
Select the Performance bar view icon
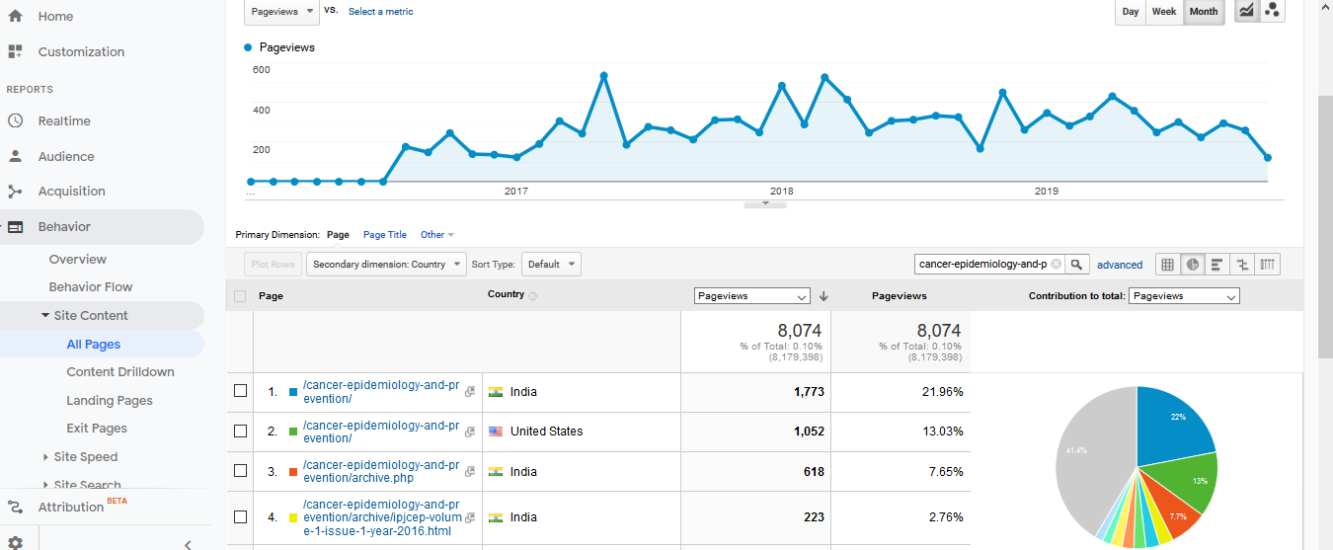[1217, 265]
